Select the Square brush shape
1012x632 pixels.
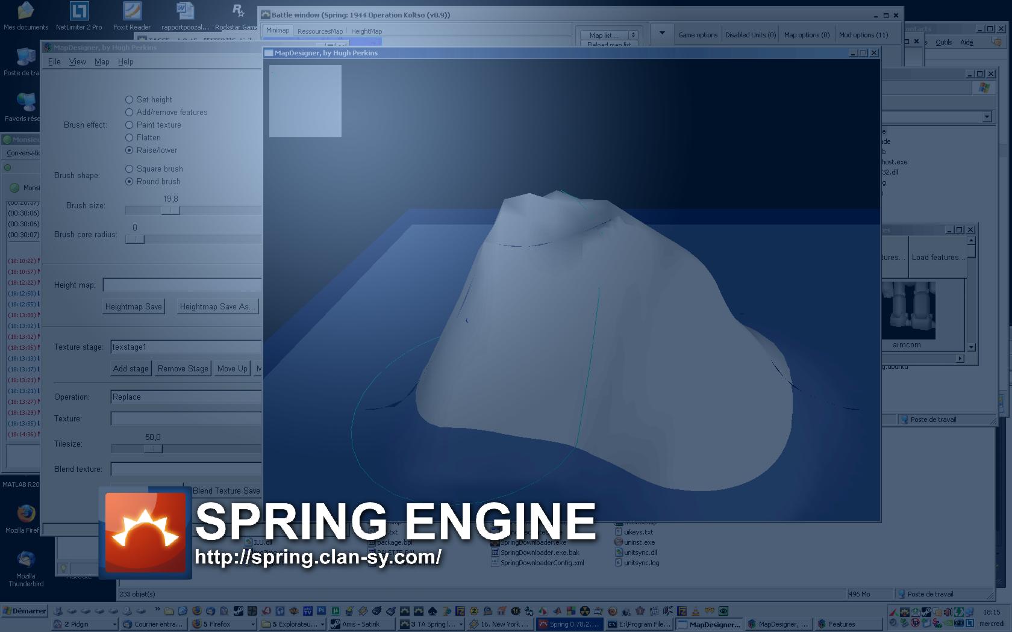pyautogui.click(x=129, y=169)
